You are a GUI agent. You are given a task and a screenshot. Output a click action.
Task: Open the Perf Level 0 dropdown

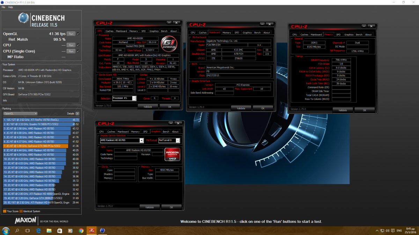(x=169, y=140)
